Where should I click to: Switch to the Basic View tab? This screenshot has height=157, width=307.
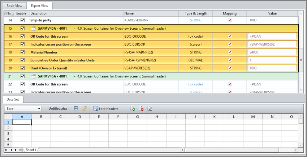tap(15, 6)
